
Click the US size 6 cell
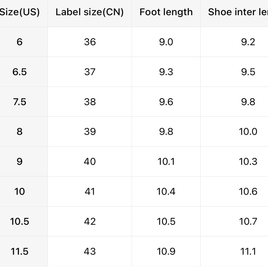tap(20, 42)
